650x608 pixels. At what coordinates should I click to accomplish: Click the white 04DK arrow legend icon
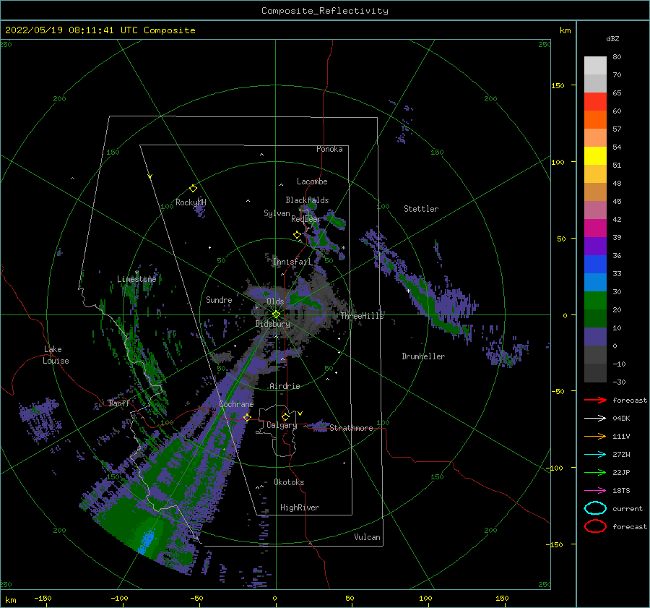point(595,418)
